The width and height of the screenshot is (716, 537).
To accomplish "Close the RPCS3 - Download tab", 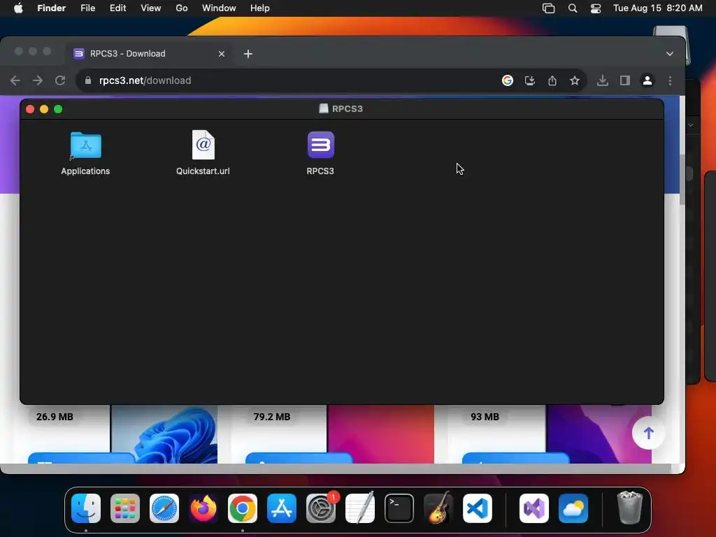I will click(222, 54).
